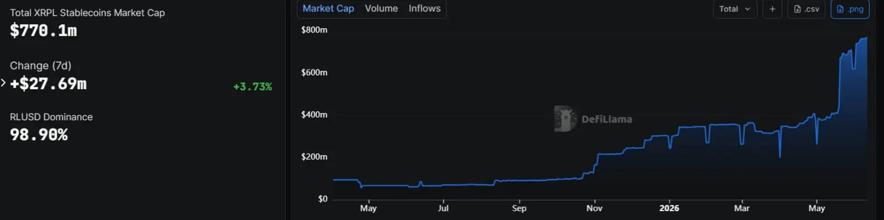Click the $800m y-axis label
Screen dimensions: 884x220
coord(314,30)
